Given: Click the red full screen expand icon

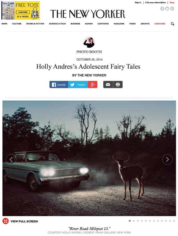Looking at the screenshot, I should pyautogui.click(x=5, y=221).
